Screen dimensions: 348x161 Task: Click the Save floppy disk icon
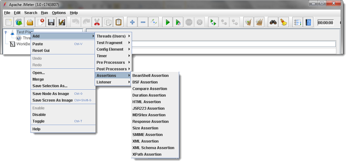click(52, 22)
